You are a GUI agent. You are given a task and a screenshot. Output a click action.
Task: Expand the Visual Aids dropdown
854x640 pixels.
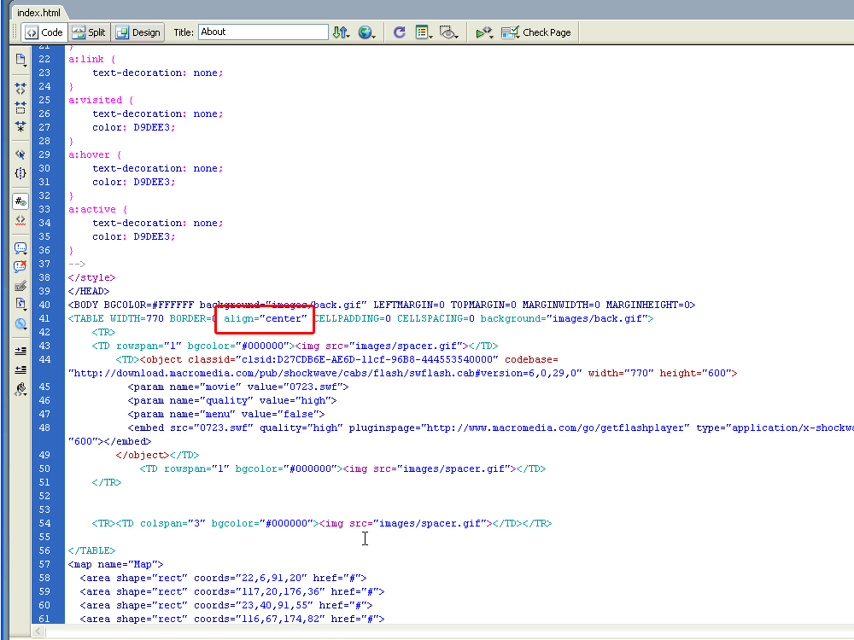(449, 32)
